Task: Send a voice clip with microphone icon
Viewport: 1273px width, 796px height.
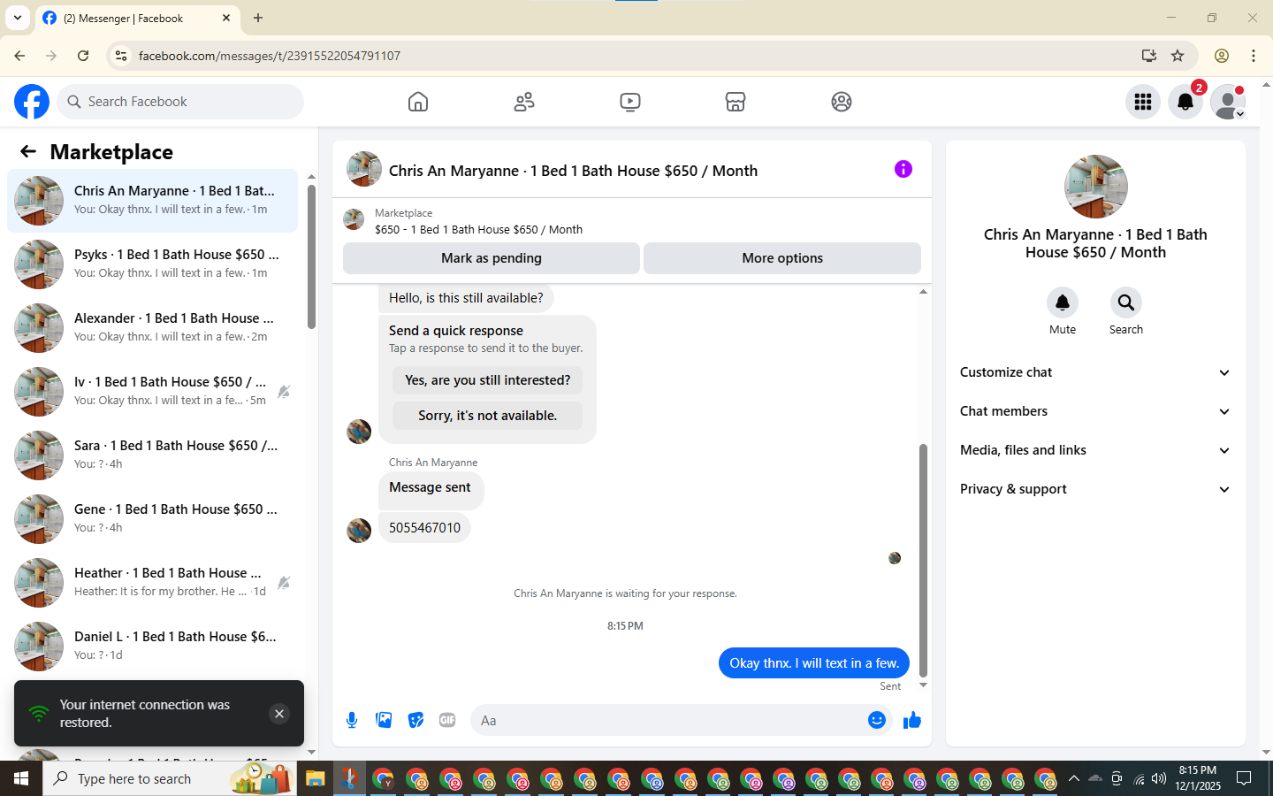Action: (352, 720)
